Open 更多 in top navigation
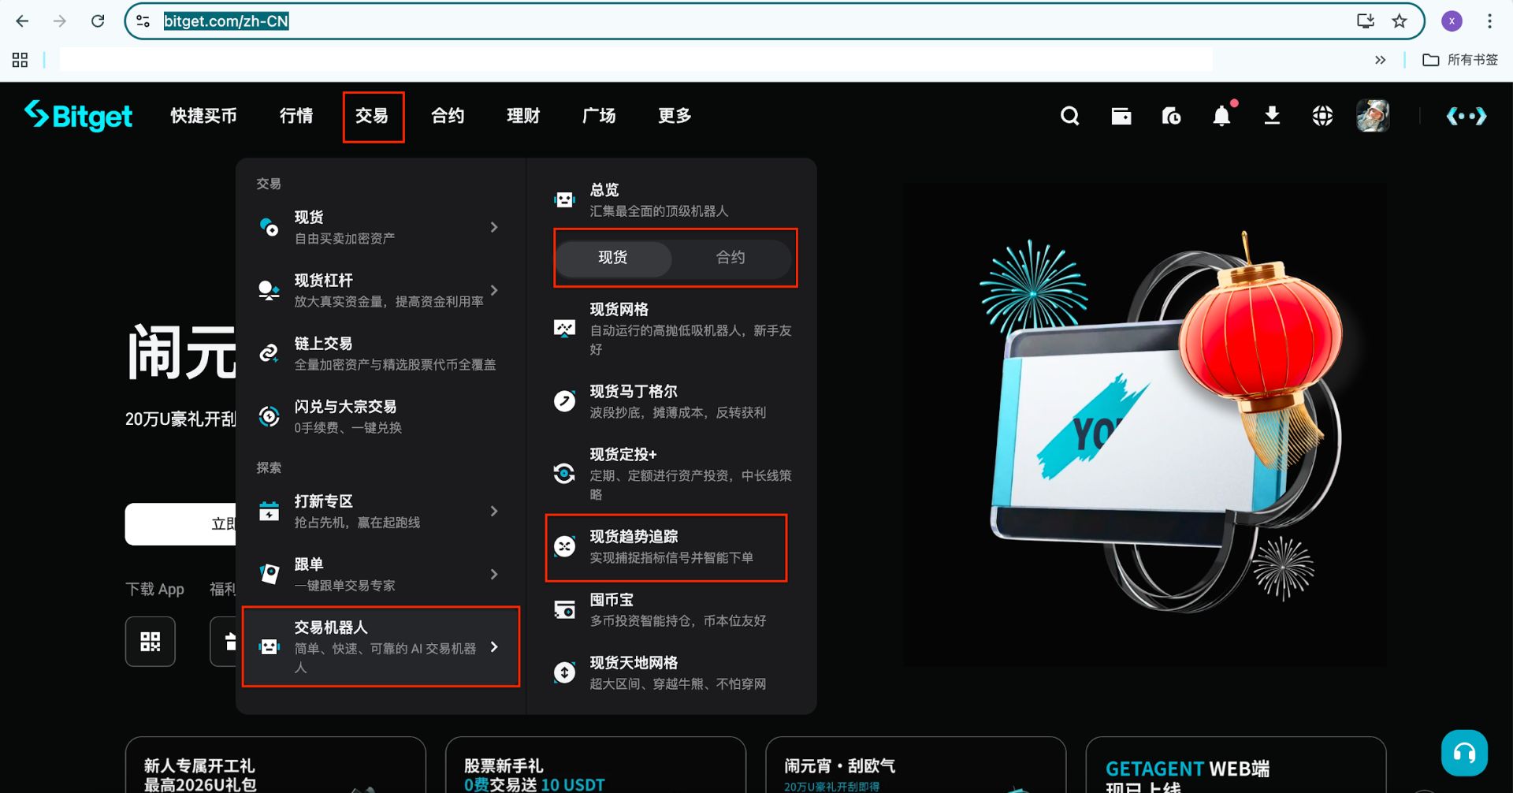This screenshot has width=1513, height=793. pos(675,116)
